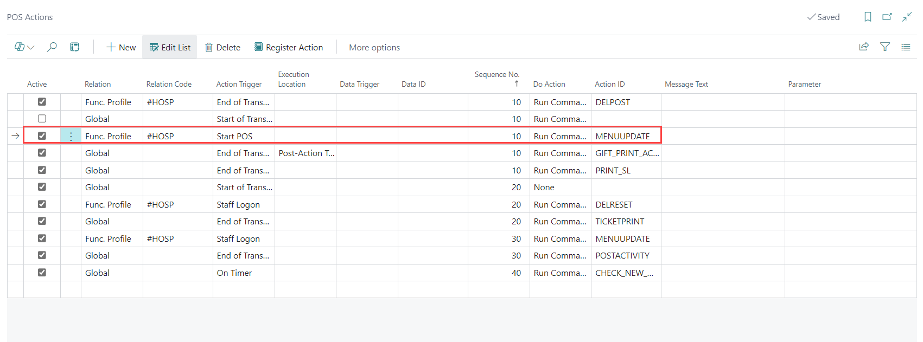Click Register Action button

pos(289,47)
